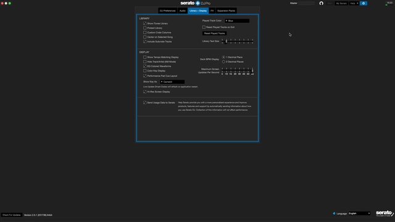Viewport: 395px width, 222px height.
Task: Check Center on Selected Song
Action: click(x=145, y=37)
